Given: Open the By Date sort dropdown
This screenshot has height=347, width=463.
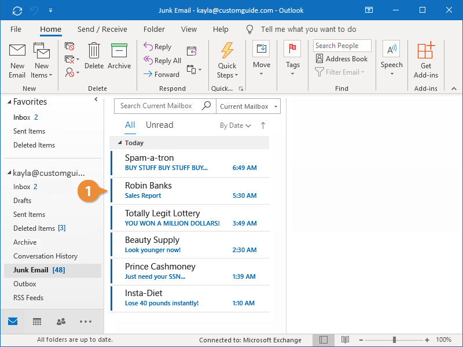Looking at the screenshot, I should tap(236, 125).
